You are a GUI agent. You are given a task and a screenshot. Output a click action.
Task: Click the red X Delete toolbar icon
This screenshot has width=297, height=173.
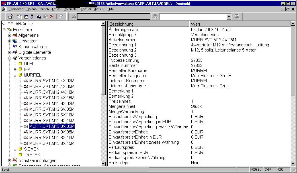tap(52, 17)
